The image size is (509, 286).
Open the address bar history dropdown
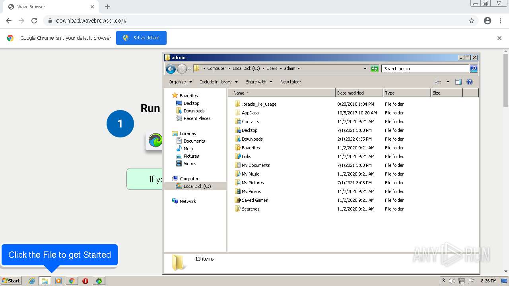(x=365, y=69)
